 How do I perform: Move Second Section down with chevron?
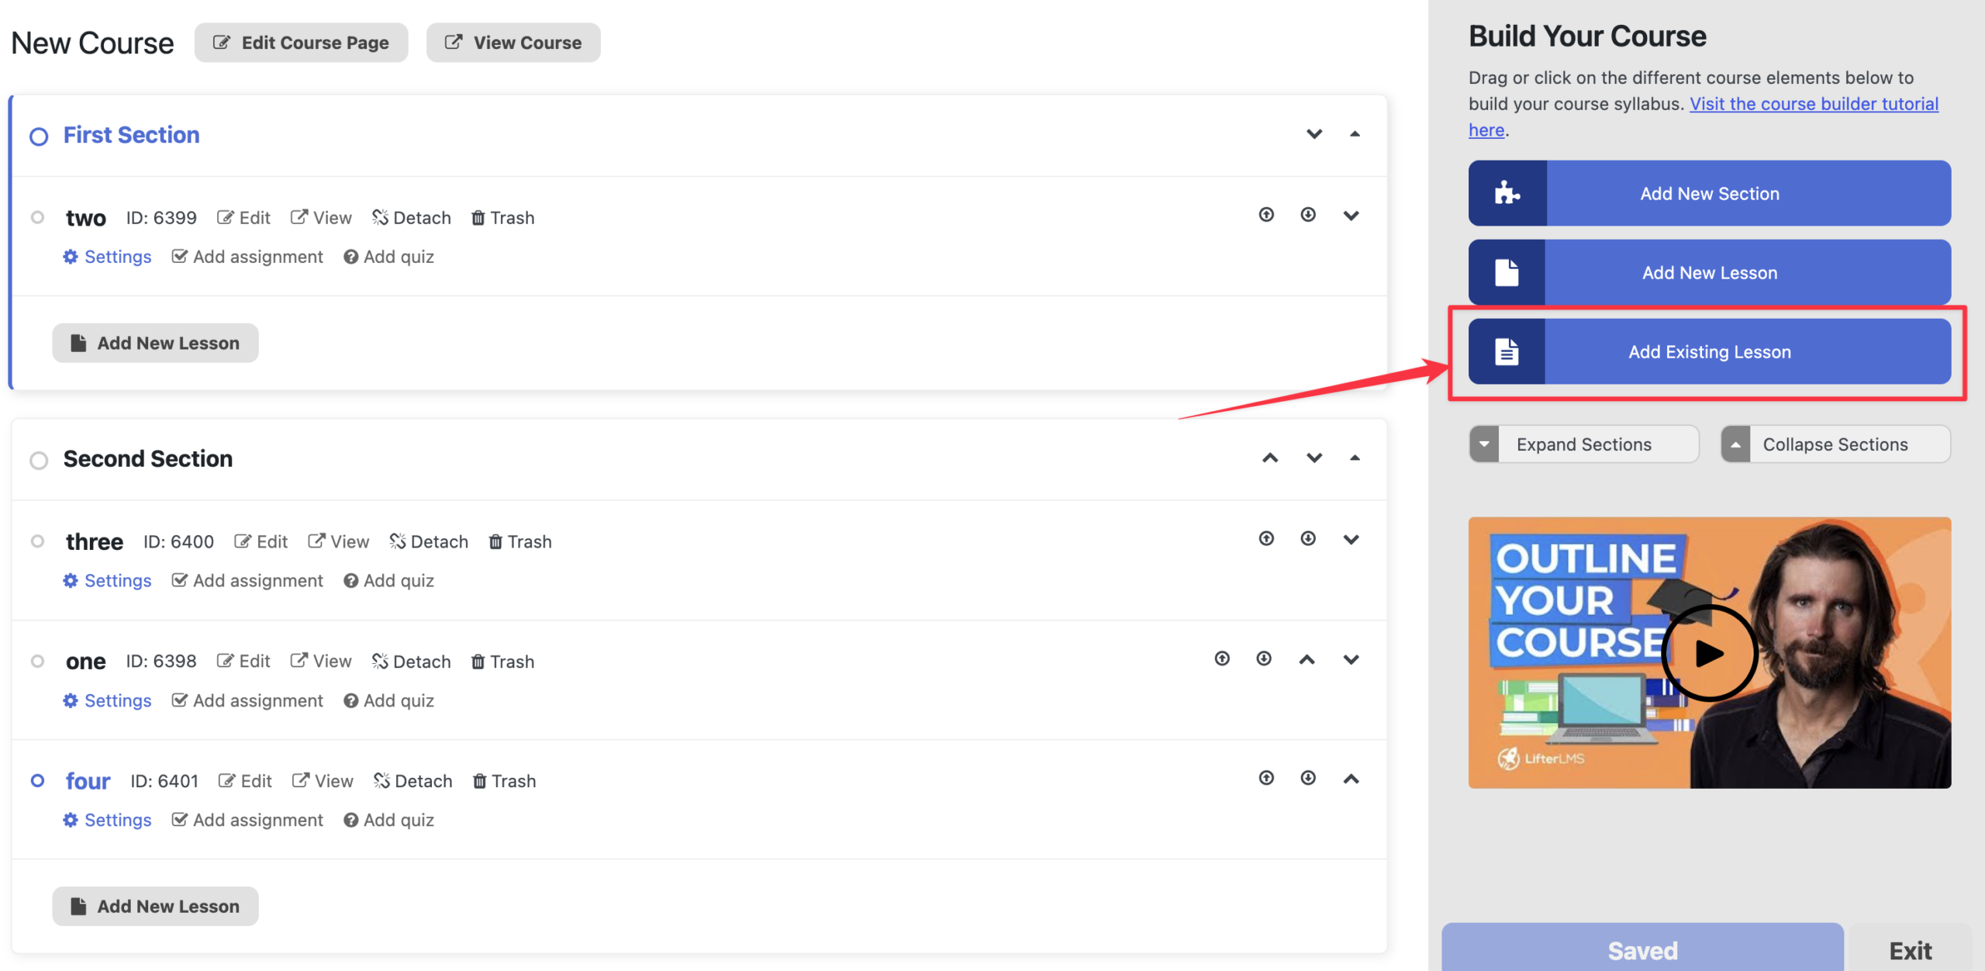click(1314, 458)
